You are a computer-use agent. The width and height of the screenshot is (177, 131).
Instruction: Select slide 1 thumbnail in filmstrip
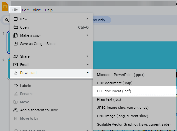pos(8,42)
